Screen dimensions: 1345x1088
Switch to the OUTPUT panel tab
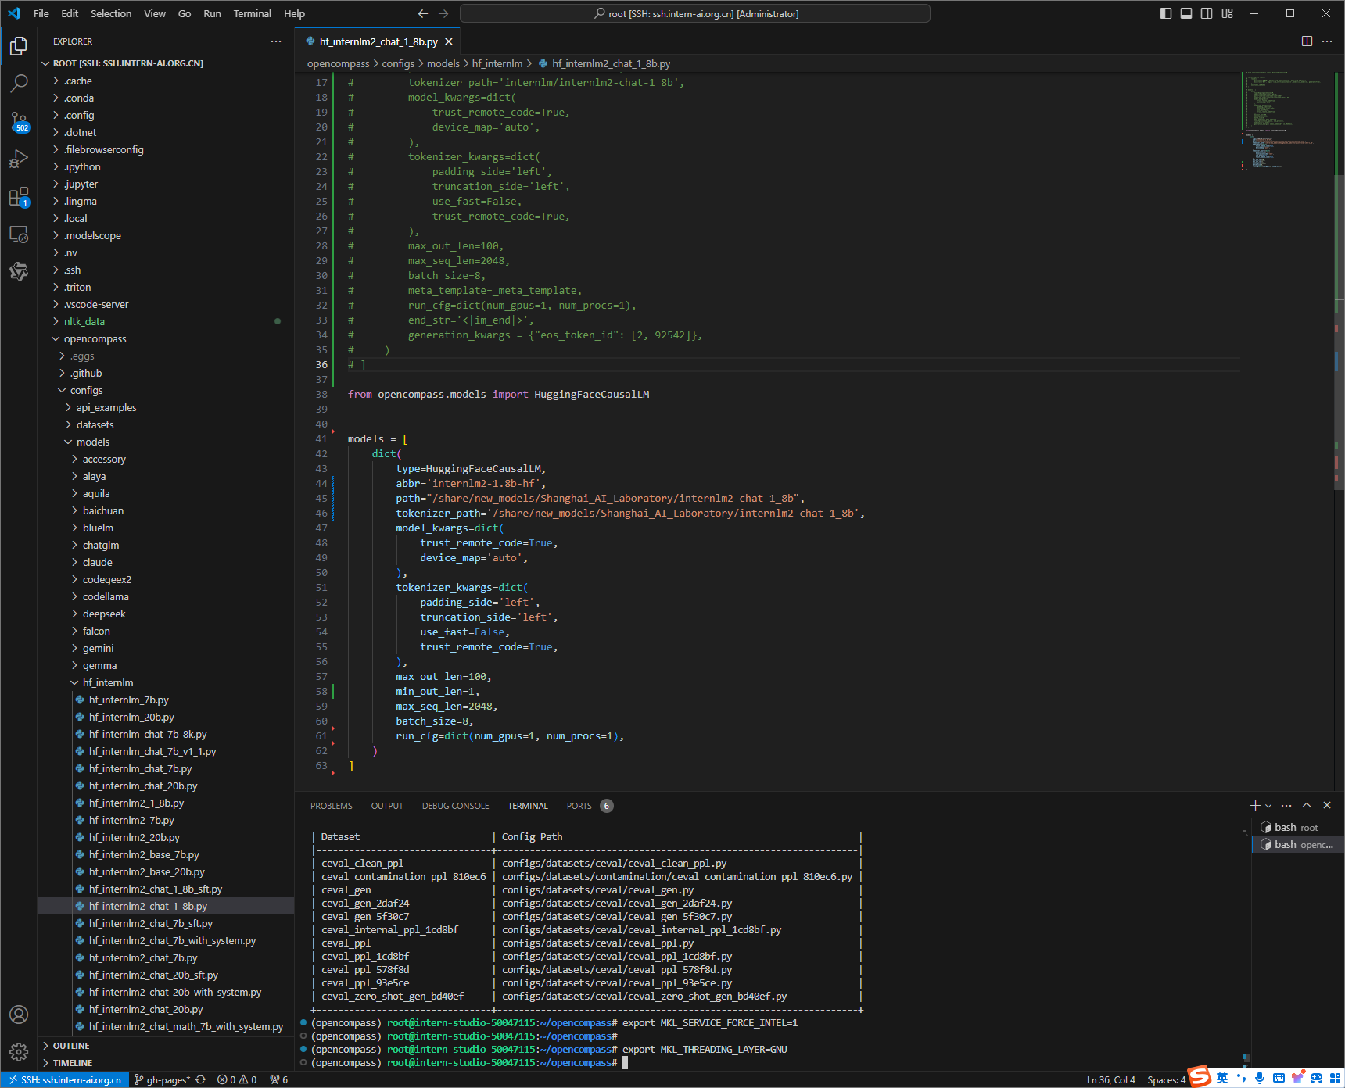click(387, 806)
